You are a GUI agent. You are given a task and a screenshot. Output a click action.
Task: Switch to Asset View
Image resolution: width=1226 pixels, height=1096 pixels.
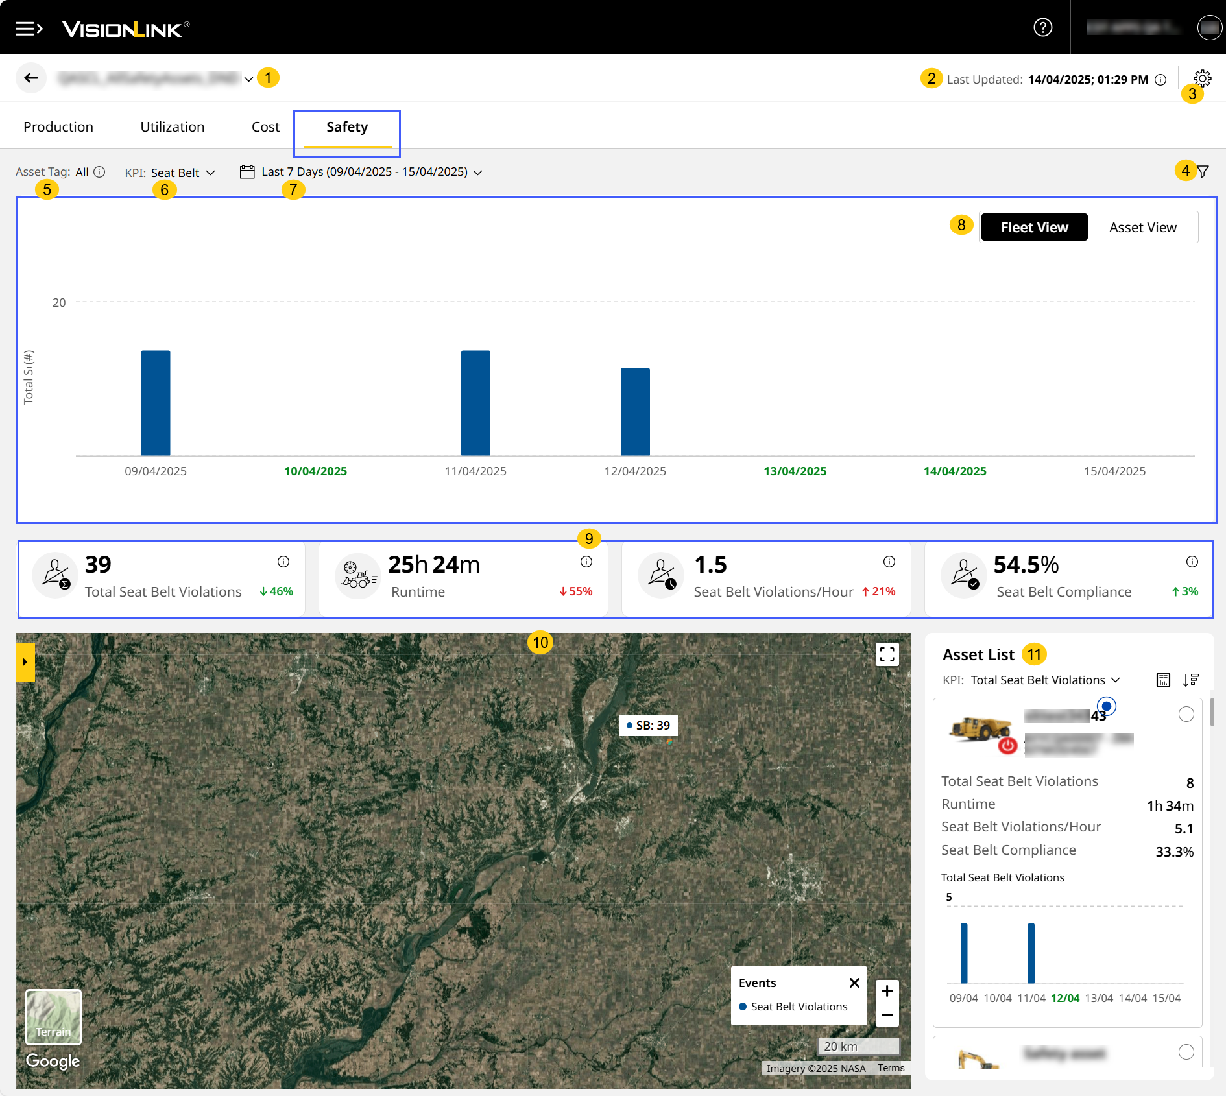click(1142, 228)
